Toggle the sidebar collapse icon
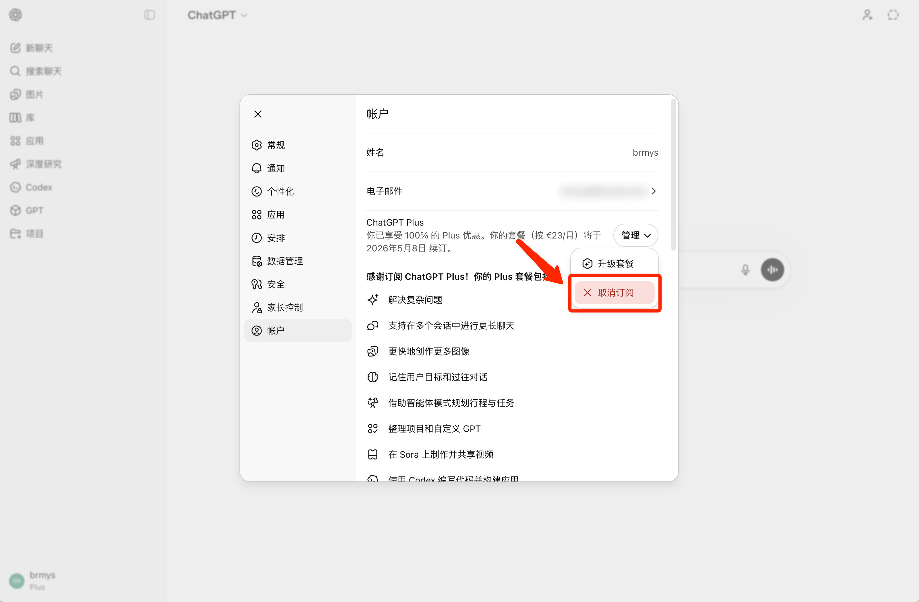Screen dimensions: 919x602 [x=149, y=15]
